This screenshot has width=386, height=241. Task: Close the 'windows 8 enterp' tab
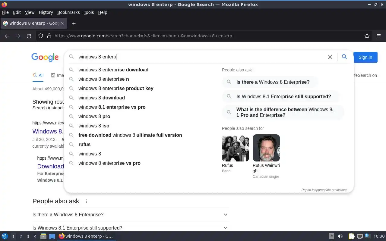(x=62, y=23)
